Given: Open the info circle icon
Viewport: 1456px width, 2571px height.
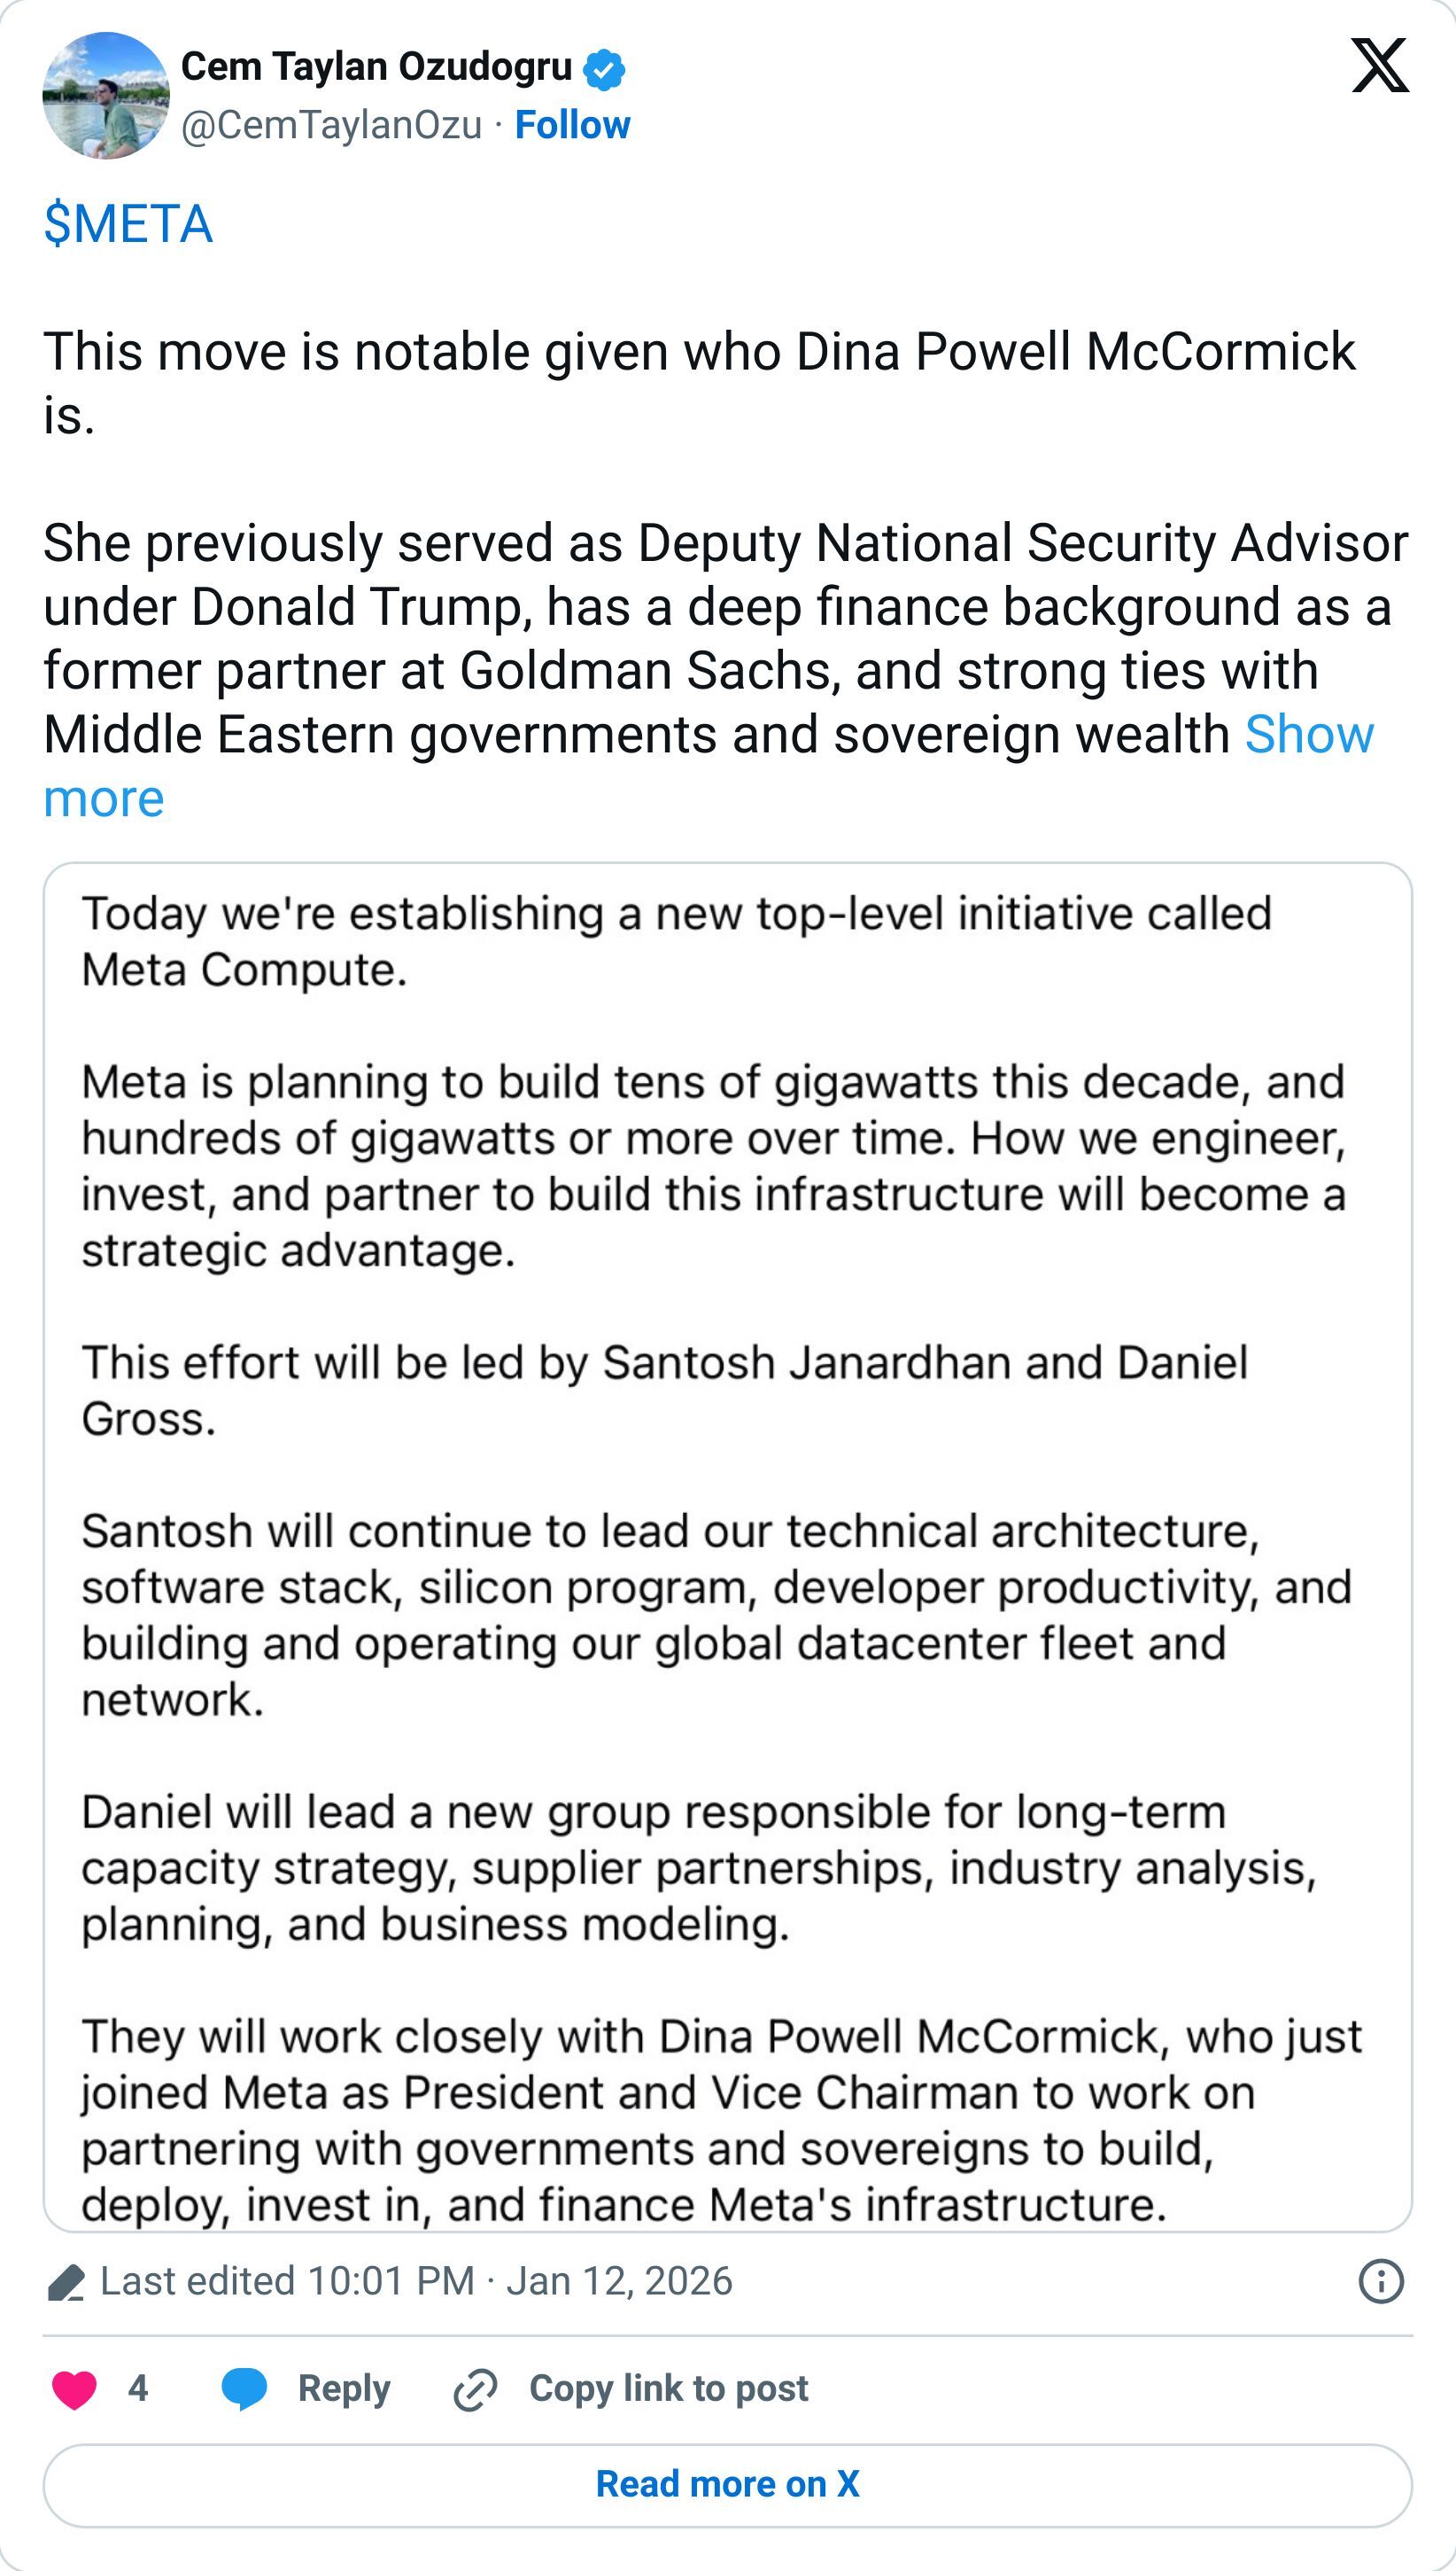Looking at the screenshot, I should [1381, 2282].
